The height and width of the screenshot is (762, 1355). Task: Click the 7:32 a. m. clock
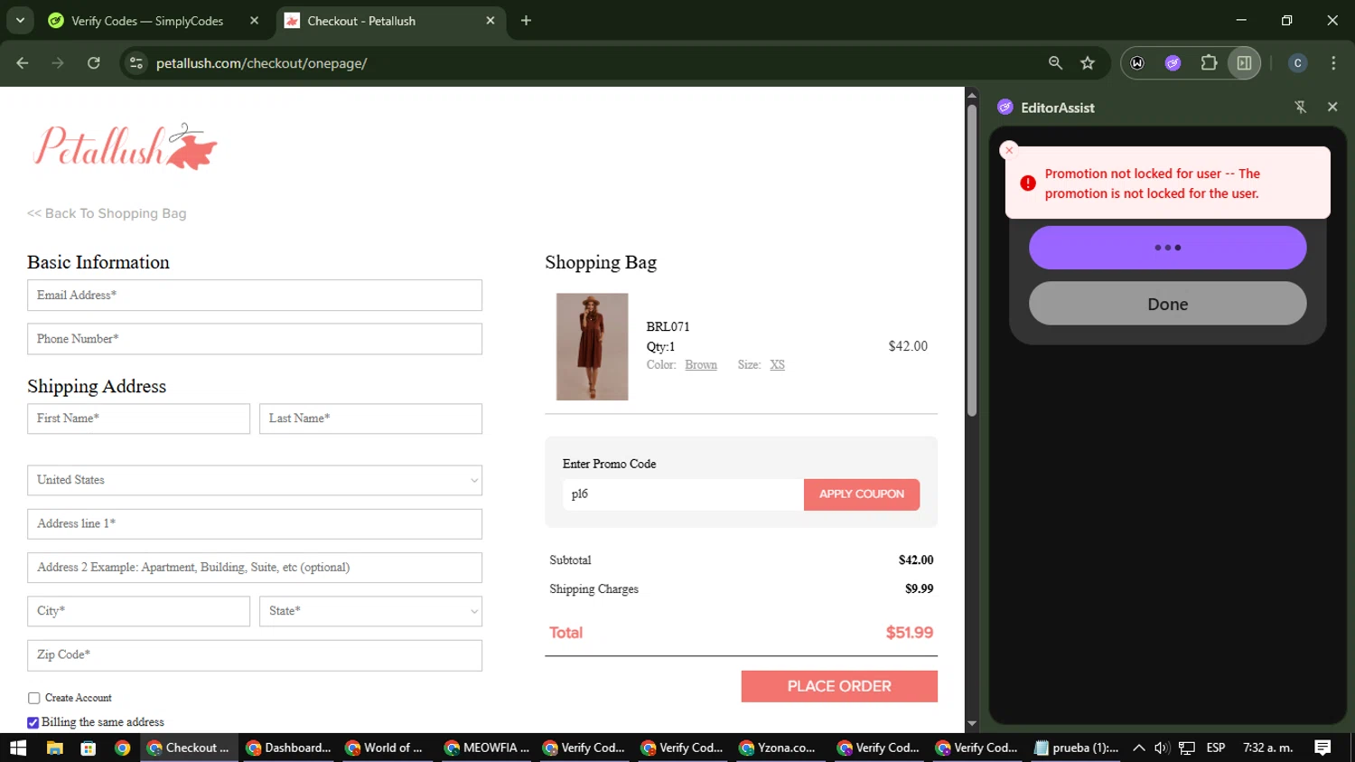click(1268, 748)
